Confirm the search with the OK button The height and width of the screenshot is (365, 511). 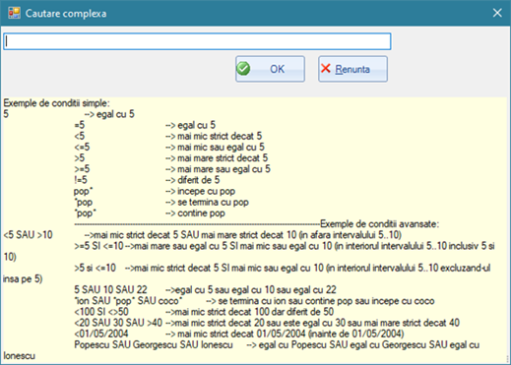click(270, 69)
